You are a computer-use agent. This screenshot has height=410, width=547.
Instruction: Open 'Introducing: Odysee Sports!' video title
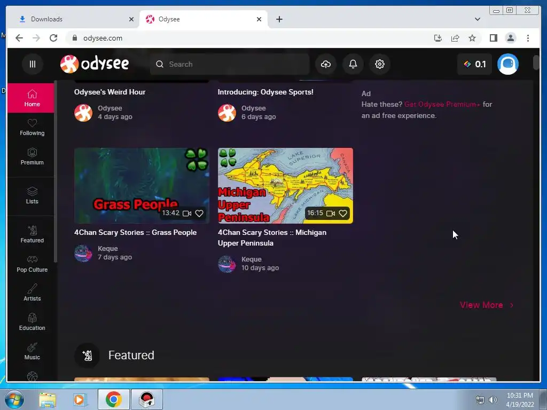click(x=265, y=92)
